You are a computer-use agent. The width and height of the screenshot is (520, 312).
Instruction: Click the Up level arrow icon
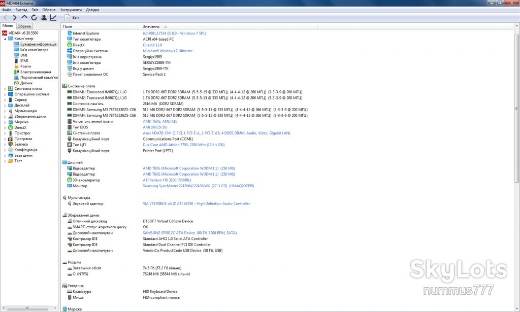[x=24, y=18]
